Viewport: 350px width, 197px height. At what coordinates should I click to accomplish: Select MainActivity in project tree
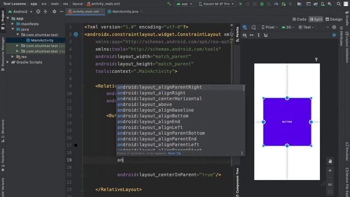(x=42, y=40)
